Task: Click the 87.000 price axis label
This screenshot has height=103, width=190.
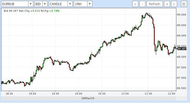Action: pyautogui.click(x=182, y=78)
